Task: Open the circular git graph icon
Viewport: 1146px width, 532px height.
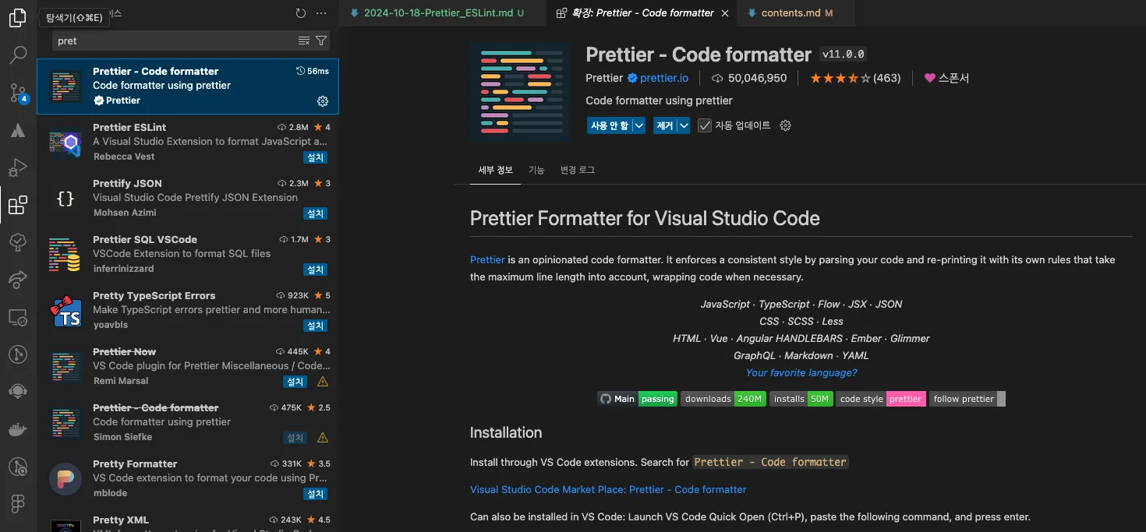Action: click(x=17, y=354)
